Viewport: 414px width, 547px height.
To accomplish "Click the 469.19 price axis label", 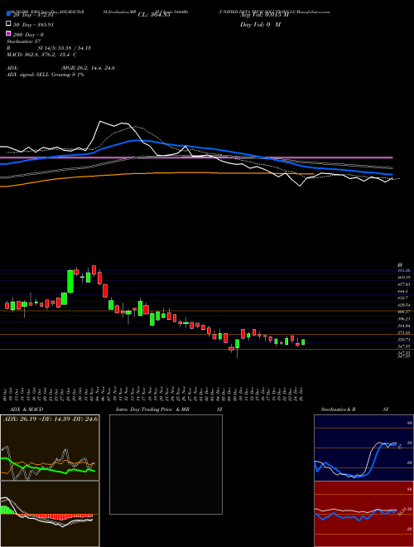I will (404, 278).
